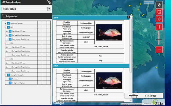Select 'Paddletail Snapper' in the first record
Image resolution: width=171 pixels, height=106 pixels.
coord(86,32)
